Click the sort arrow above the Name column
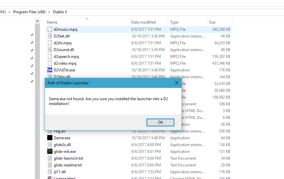This screenshot has width=284, height=179. pos(87,19)
